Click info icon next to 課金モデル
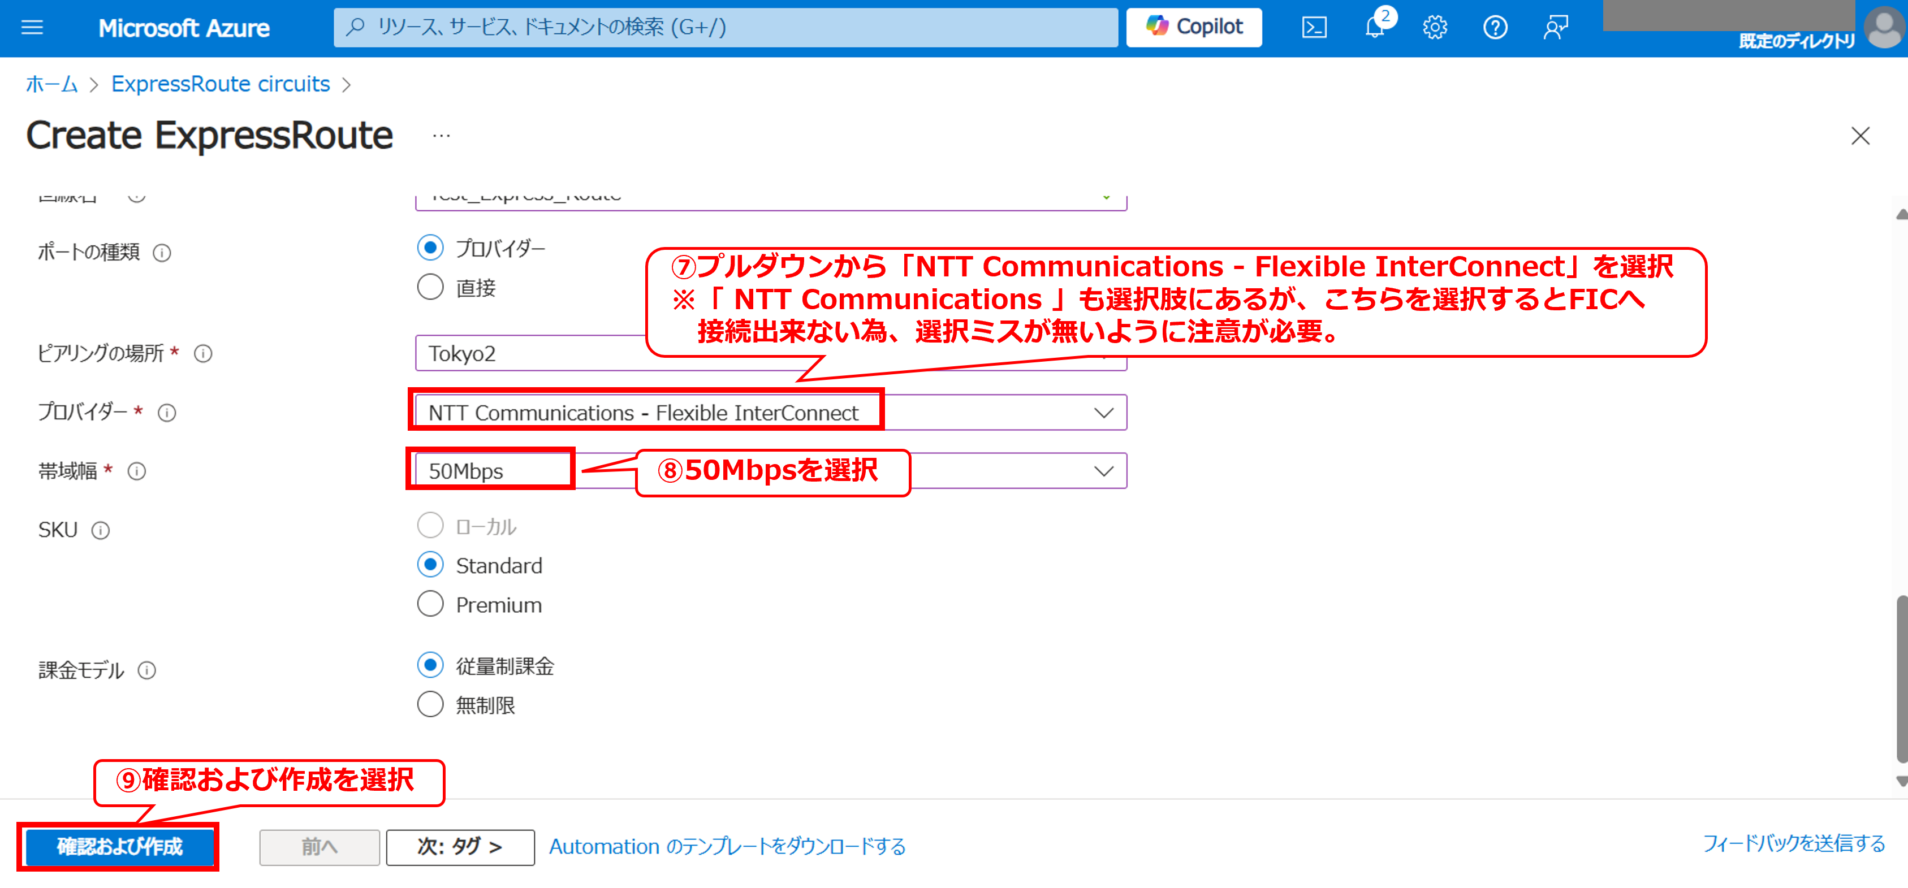This screenshot has width=1908, height=888. [x=148, y=670]
